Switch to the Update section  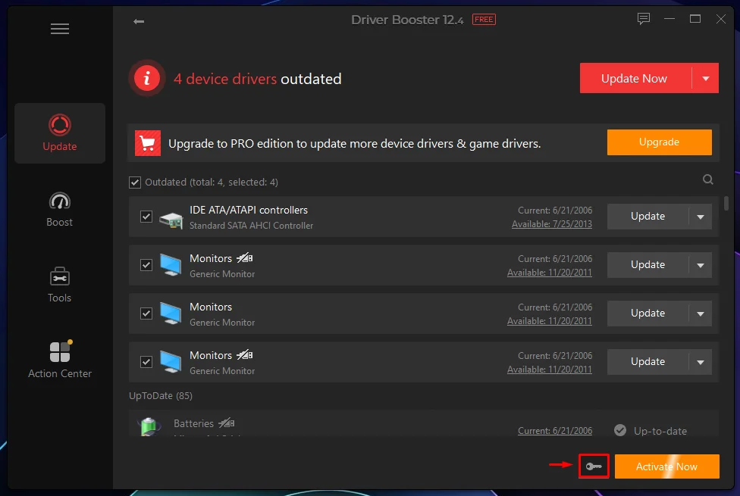pyautogui.click(x=59, y=133)
